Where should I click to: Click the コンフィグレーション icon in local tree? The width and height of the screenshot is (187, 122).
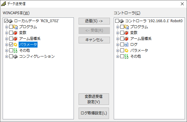(16, 56)
